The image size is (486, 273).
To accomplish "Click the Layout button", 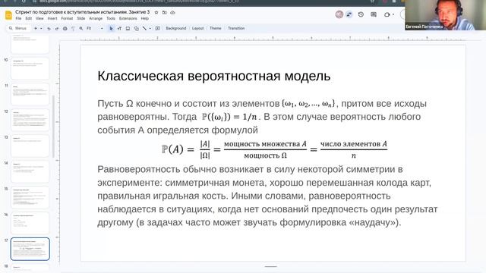I will click(197, 28).
